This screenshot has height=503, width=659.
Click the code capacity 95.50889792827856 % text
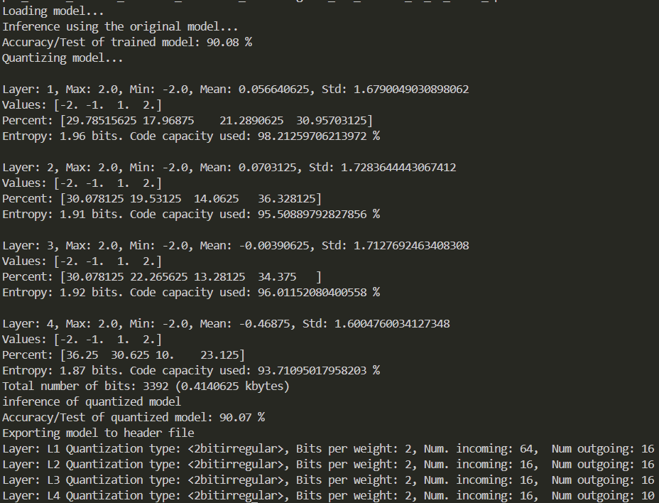tap(319, 215)
